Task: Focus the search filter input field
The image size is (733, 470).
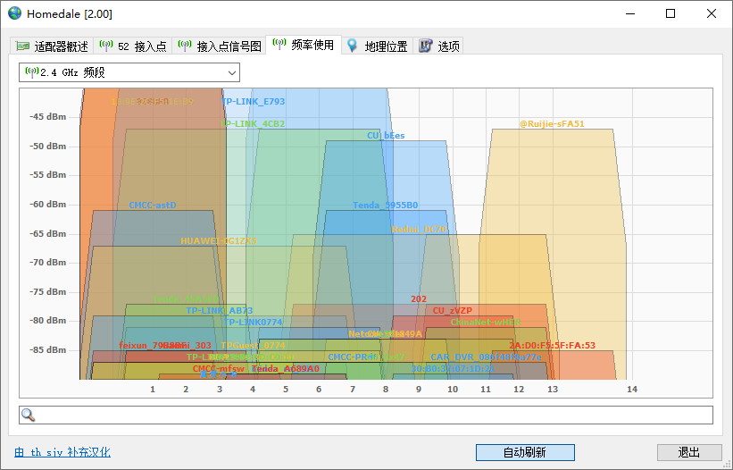Action: [366, 415]
